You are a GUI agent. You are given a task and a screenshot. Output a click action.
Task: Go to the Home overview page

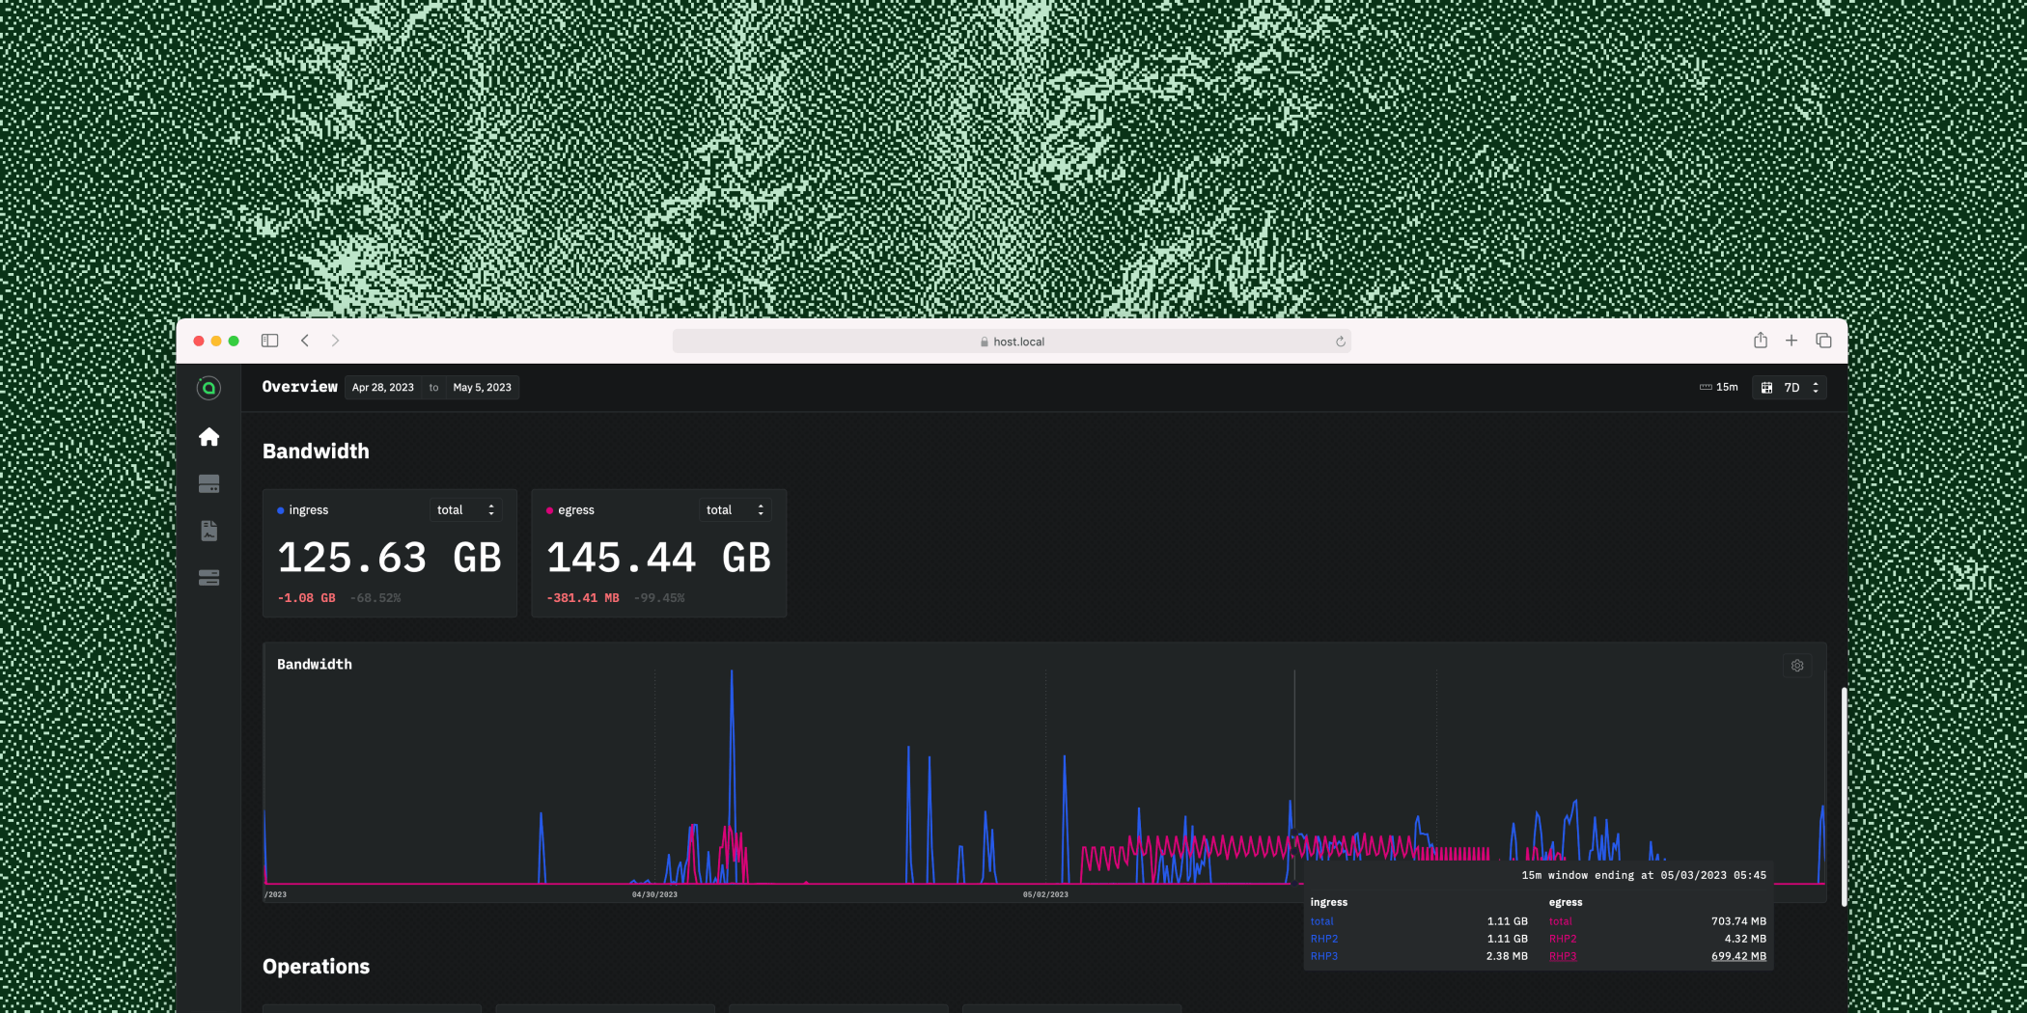point(208,437)
